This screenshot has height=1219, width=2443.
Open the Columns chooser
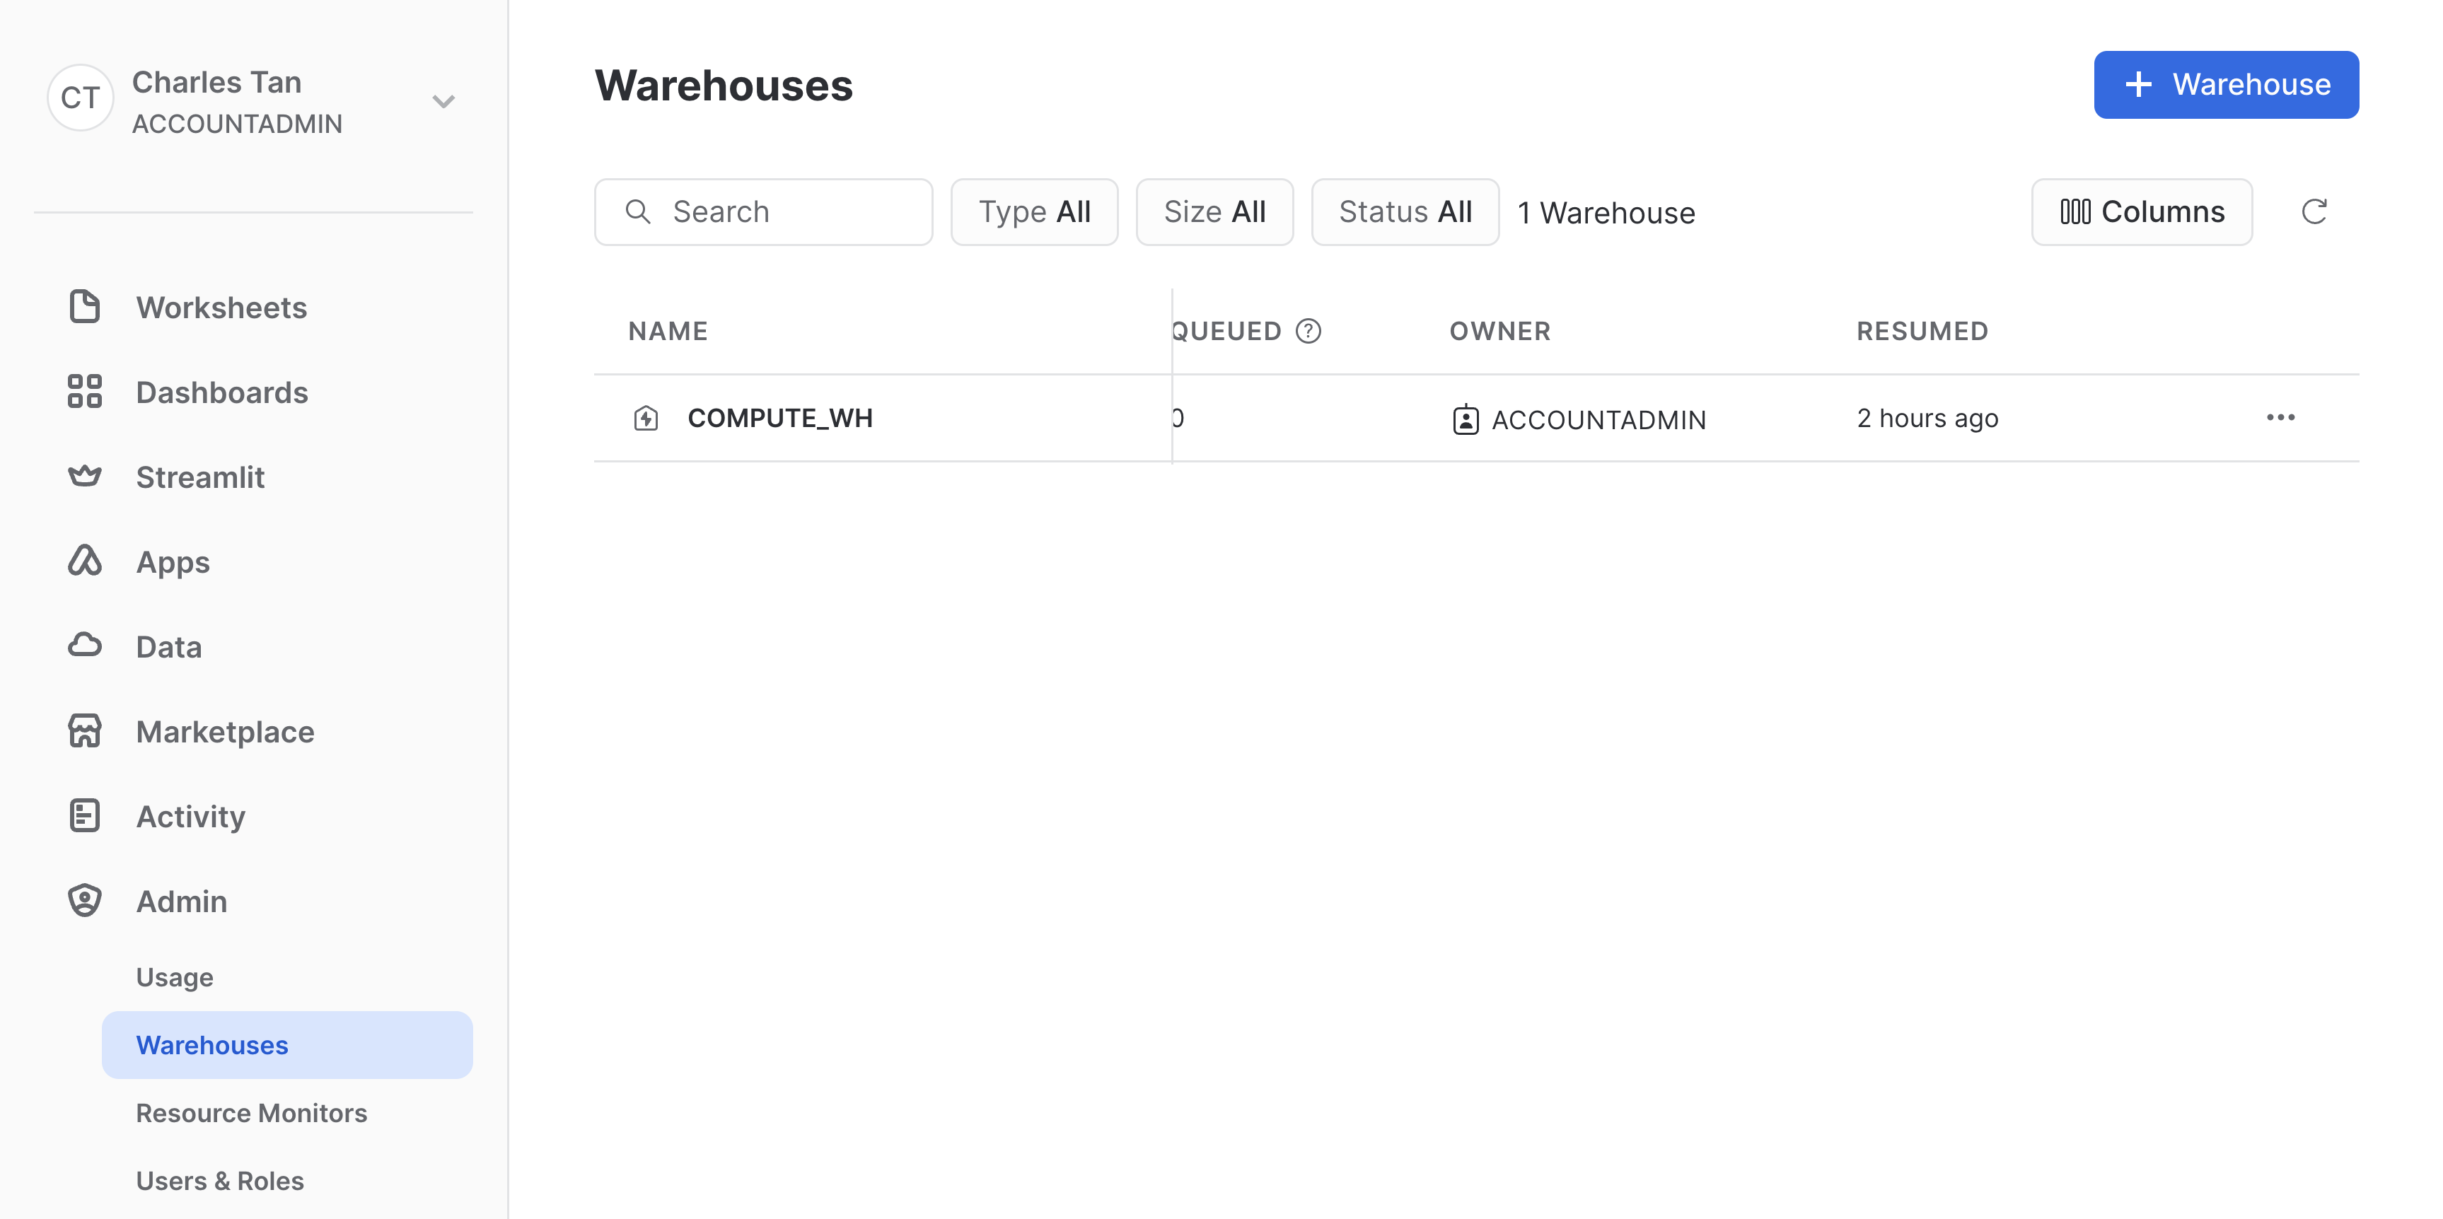2142,211
